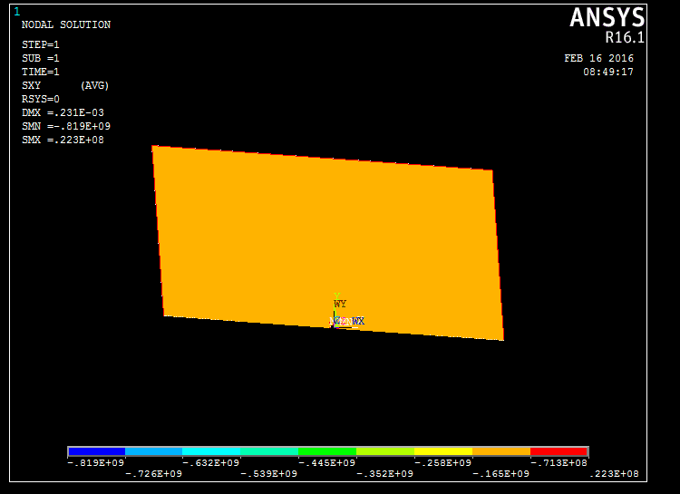680x494 pixels.
Task: Click legend value -.726E+09
Action: (x=153, y=474)
